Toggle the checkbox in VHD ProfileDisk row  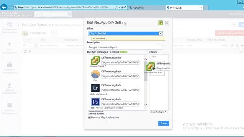click(x=25, y=46)
